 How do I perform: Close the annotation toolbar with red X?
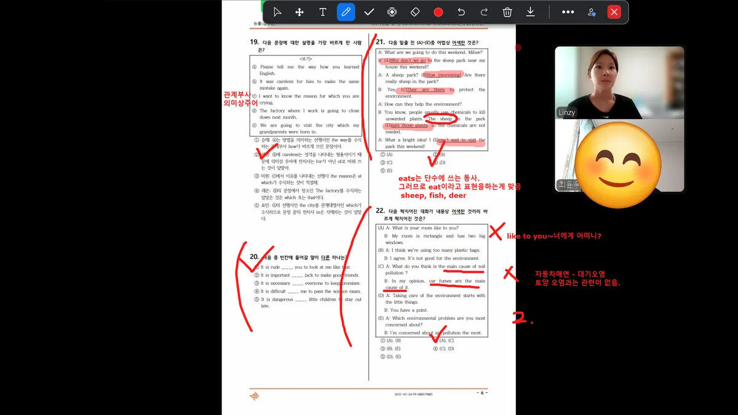(614, 12)
